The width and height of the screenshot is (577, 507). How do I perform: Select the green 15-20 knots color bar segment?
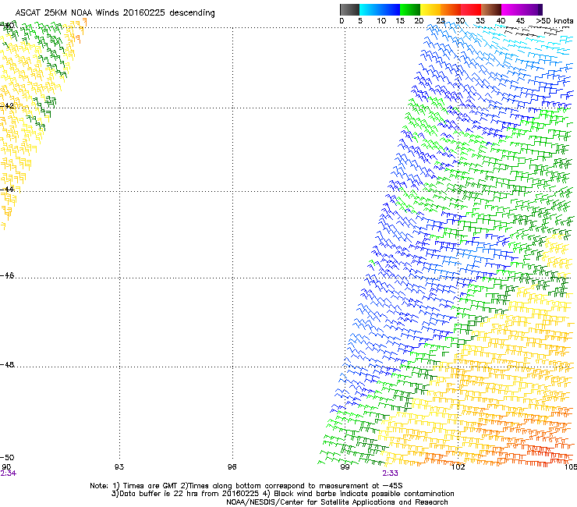[x=410, y=9]
